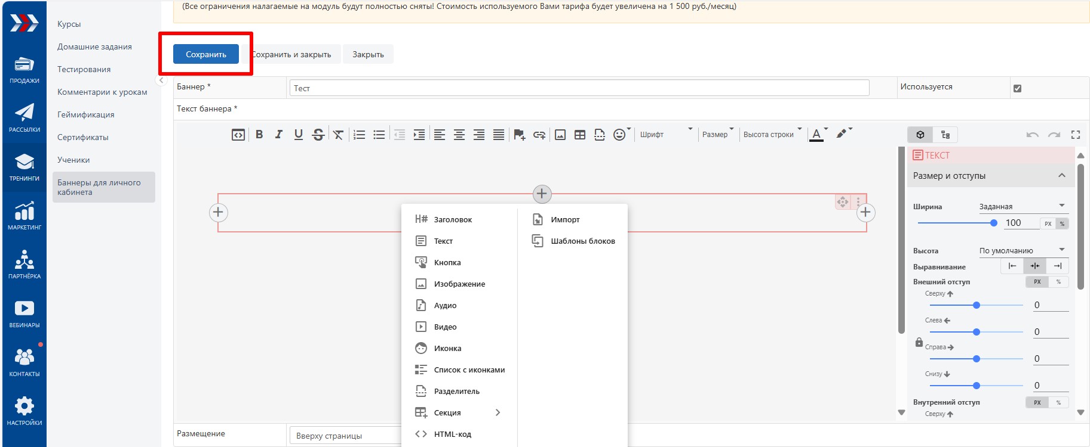Viewport: 1090px width, 447px height.
Task: Increase paragraph indent
Action: pos(419,135)
